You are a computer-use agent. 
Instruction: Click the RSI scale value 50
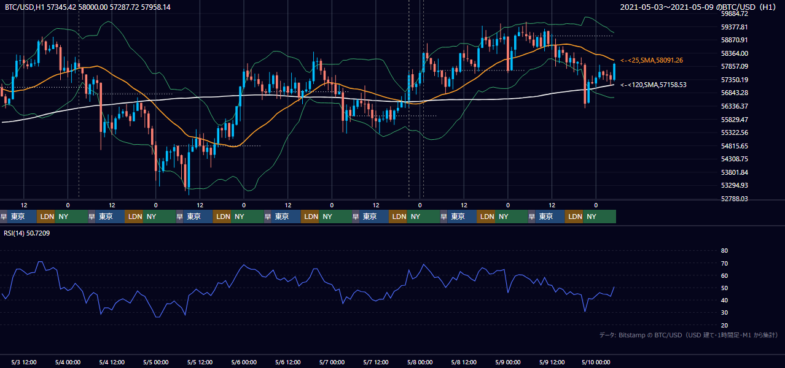click(x=724, y=288)
